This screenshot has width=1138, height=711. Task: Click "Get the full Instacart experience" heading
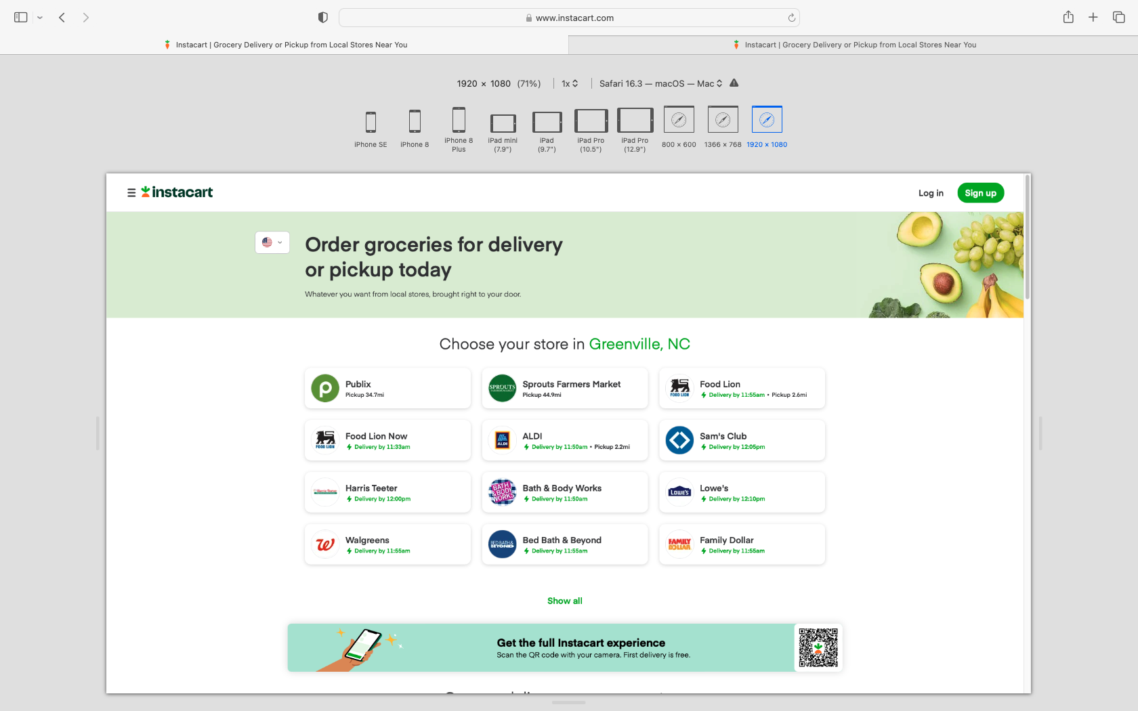tap(581, 643)
